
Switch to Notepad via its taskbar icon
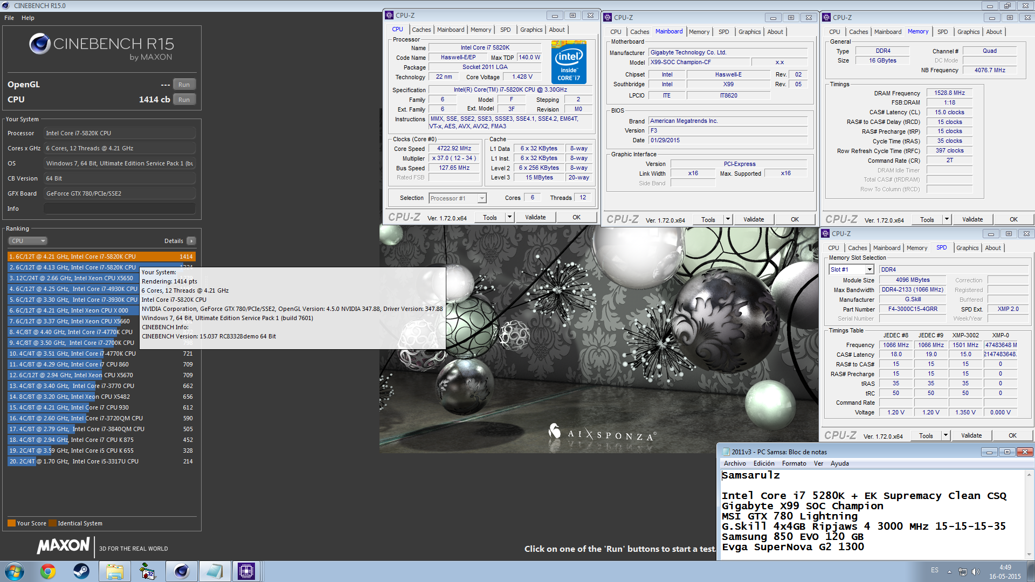(x=215, y=571)
